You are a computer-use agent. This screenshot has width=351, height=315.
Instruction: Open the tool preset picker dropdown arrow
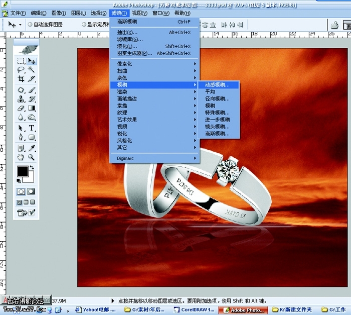pos(20,25)
